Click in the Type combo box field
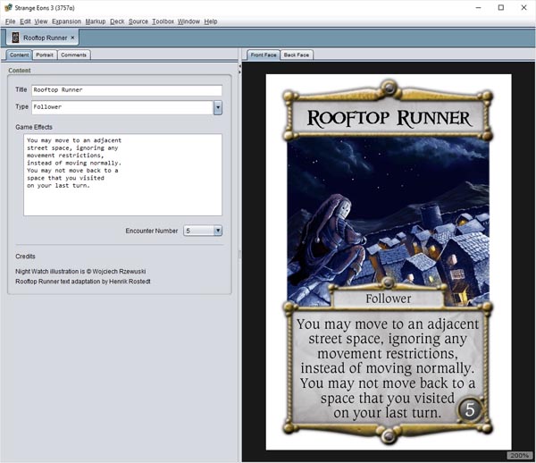This screenshot has height=463, width=536. (122, 107)
